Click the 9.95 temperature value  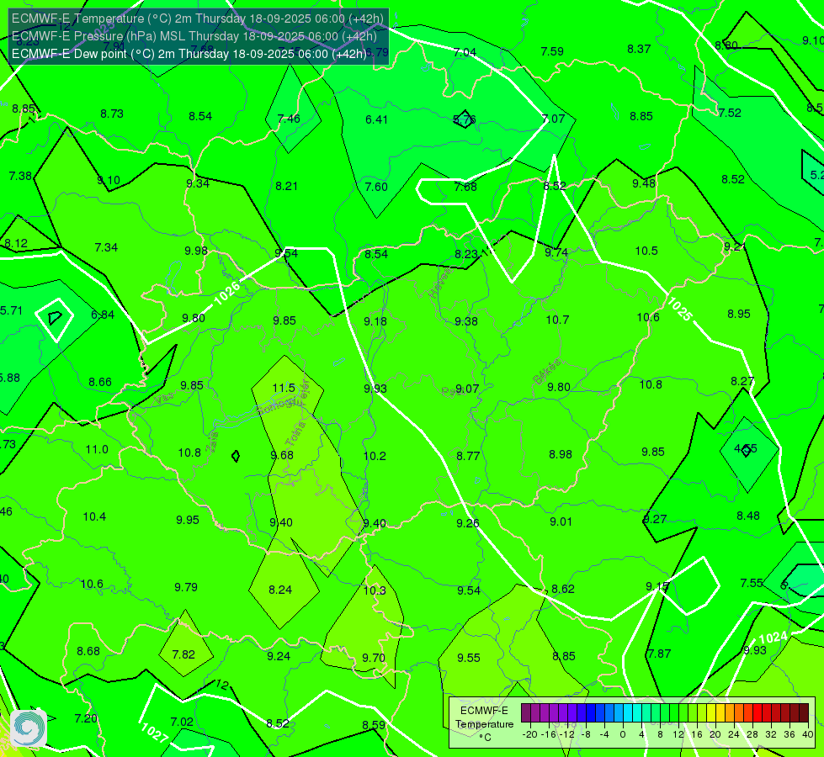[x=188, y=520]
